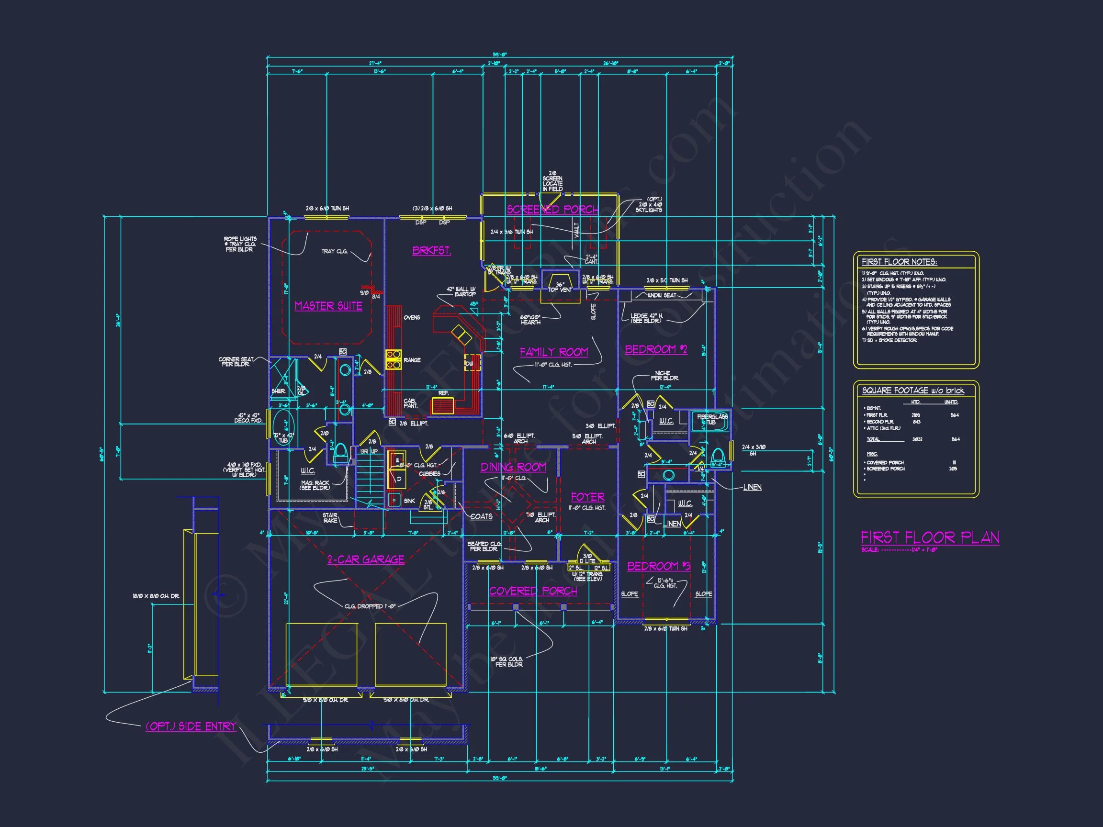Click the BEDROOM #3 label
Viewport: 1103px width, 827px height.
[x=658, y=566]
